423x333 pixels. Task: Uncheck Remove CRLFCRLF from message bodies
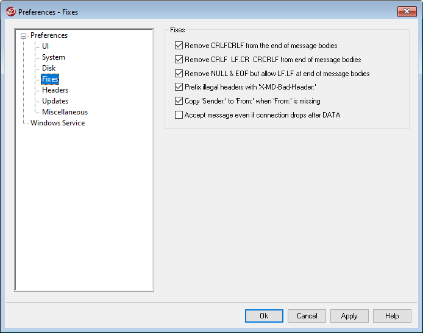(179, 46)
